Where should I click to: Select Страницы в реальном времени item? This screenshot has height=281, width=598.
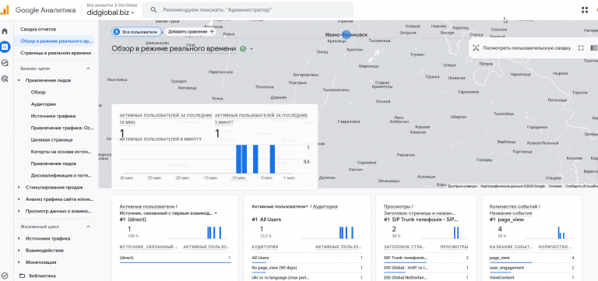point(56,53)
